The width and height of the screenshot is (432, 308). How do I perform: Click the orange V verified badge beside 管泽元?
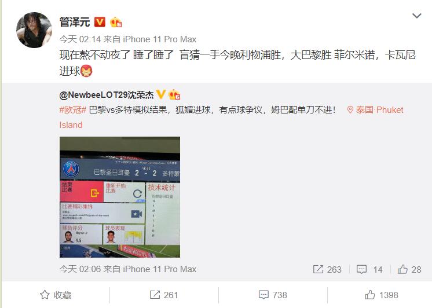[x=100, y=22]
